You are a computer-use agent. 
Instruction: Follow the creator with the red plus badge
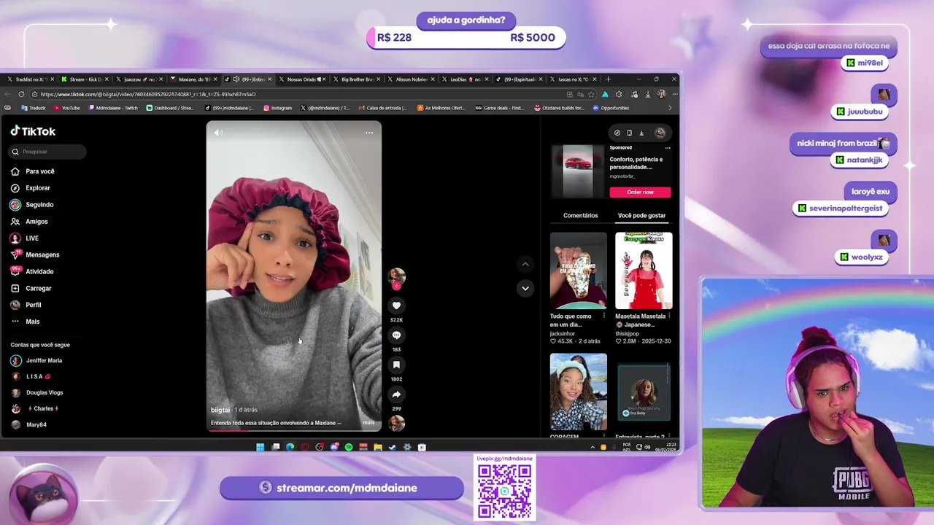tap(396, 287)
